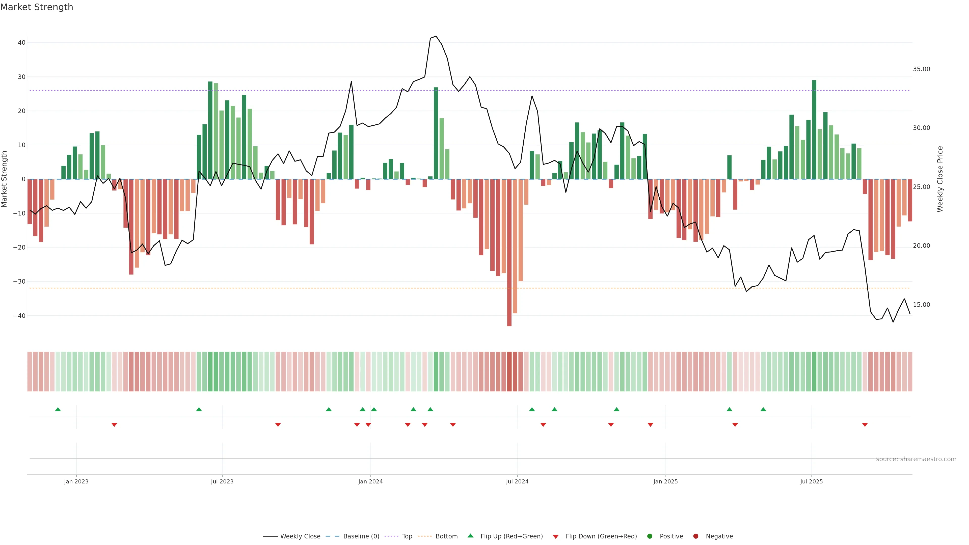Viewport: 969px width, 545px height.
Task: Click the Jan 2024 x-axis label
Action: (370, 481)
